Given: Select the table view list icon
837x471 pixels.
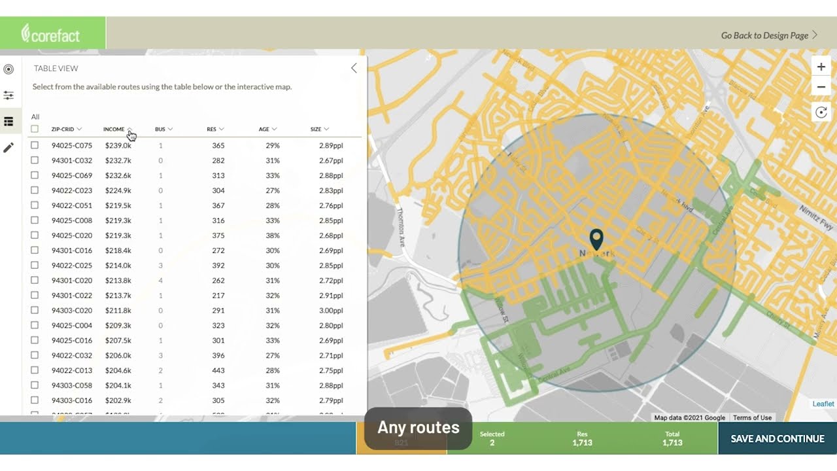Looking at the screenshot, I should tap(9, 122).
